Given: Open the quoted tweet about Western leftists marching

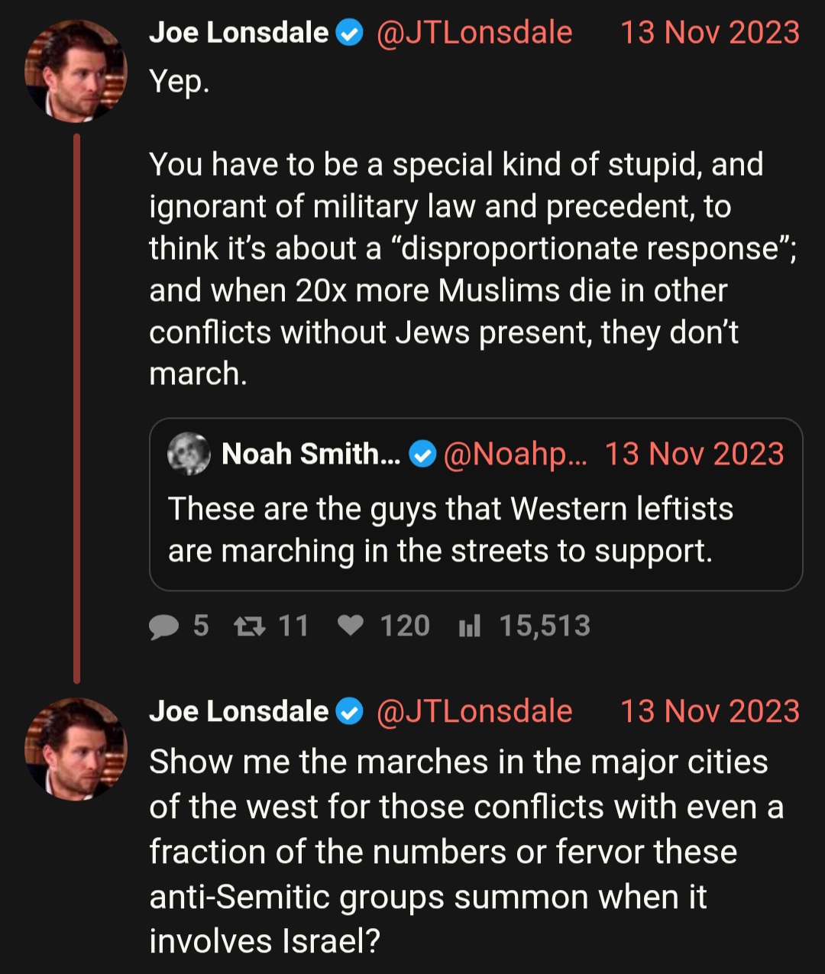Looking at the screenshot, I should pyautogui.click(x=476, y=504).
